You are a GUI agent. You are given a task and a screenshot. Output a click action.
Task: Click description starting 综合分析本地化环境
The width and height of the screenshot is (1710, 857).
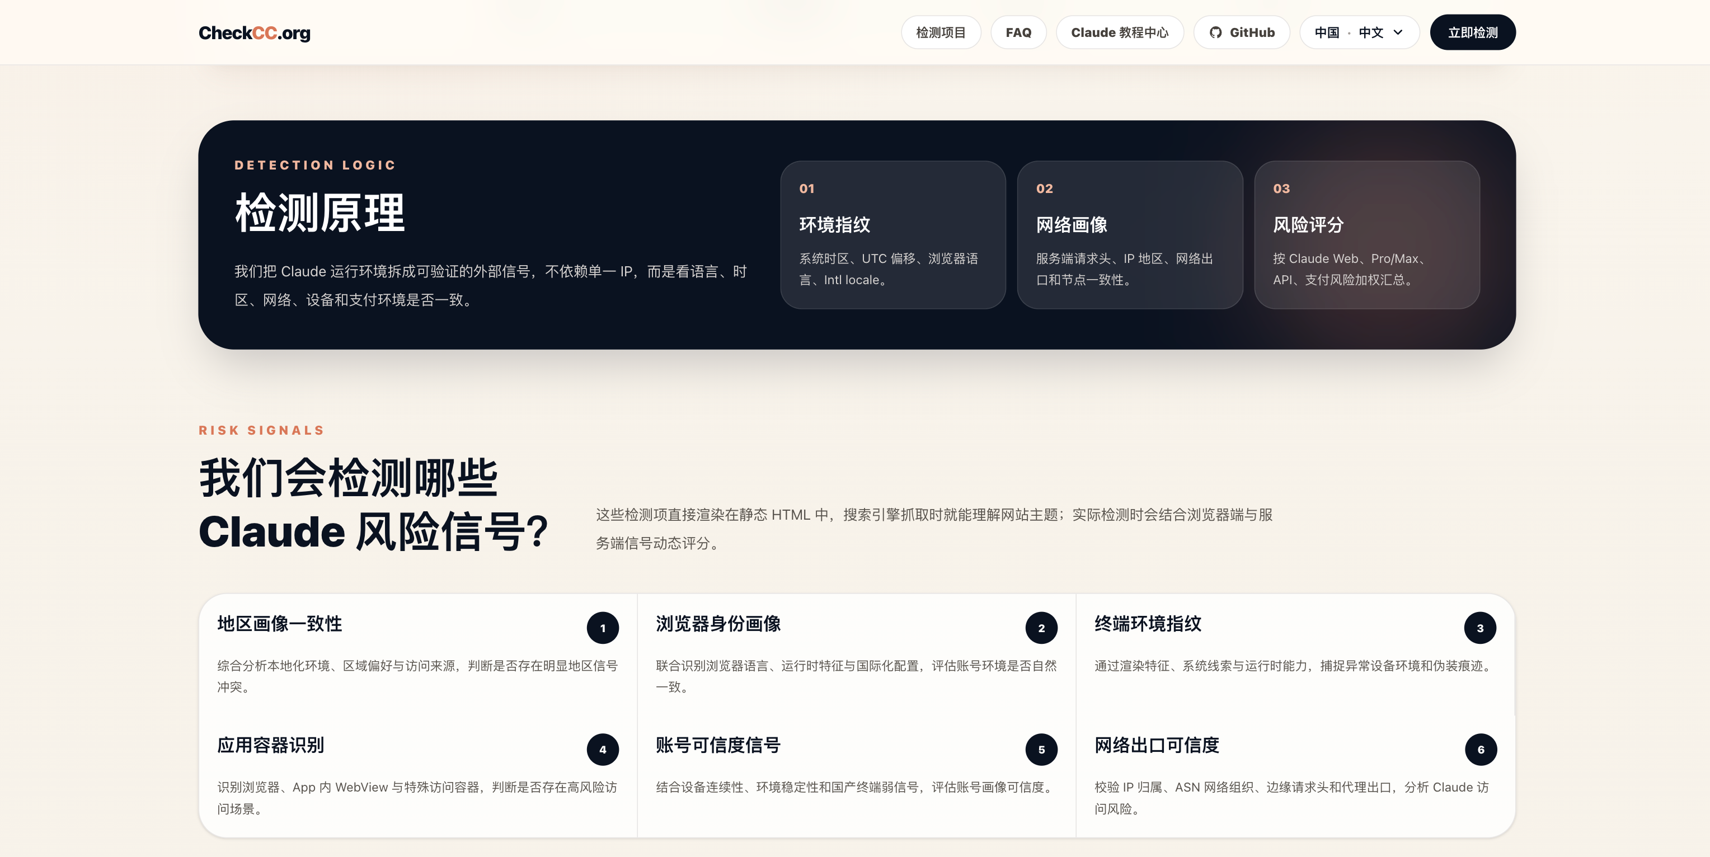[417, 676]
